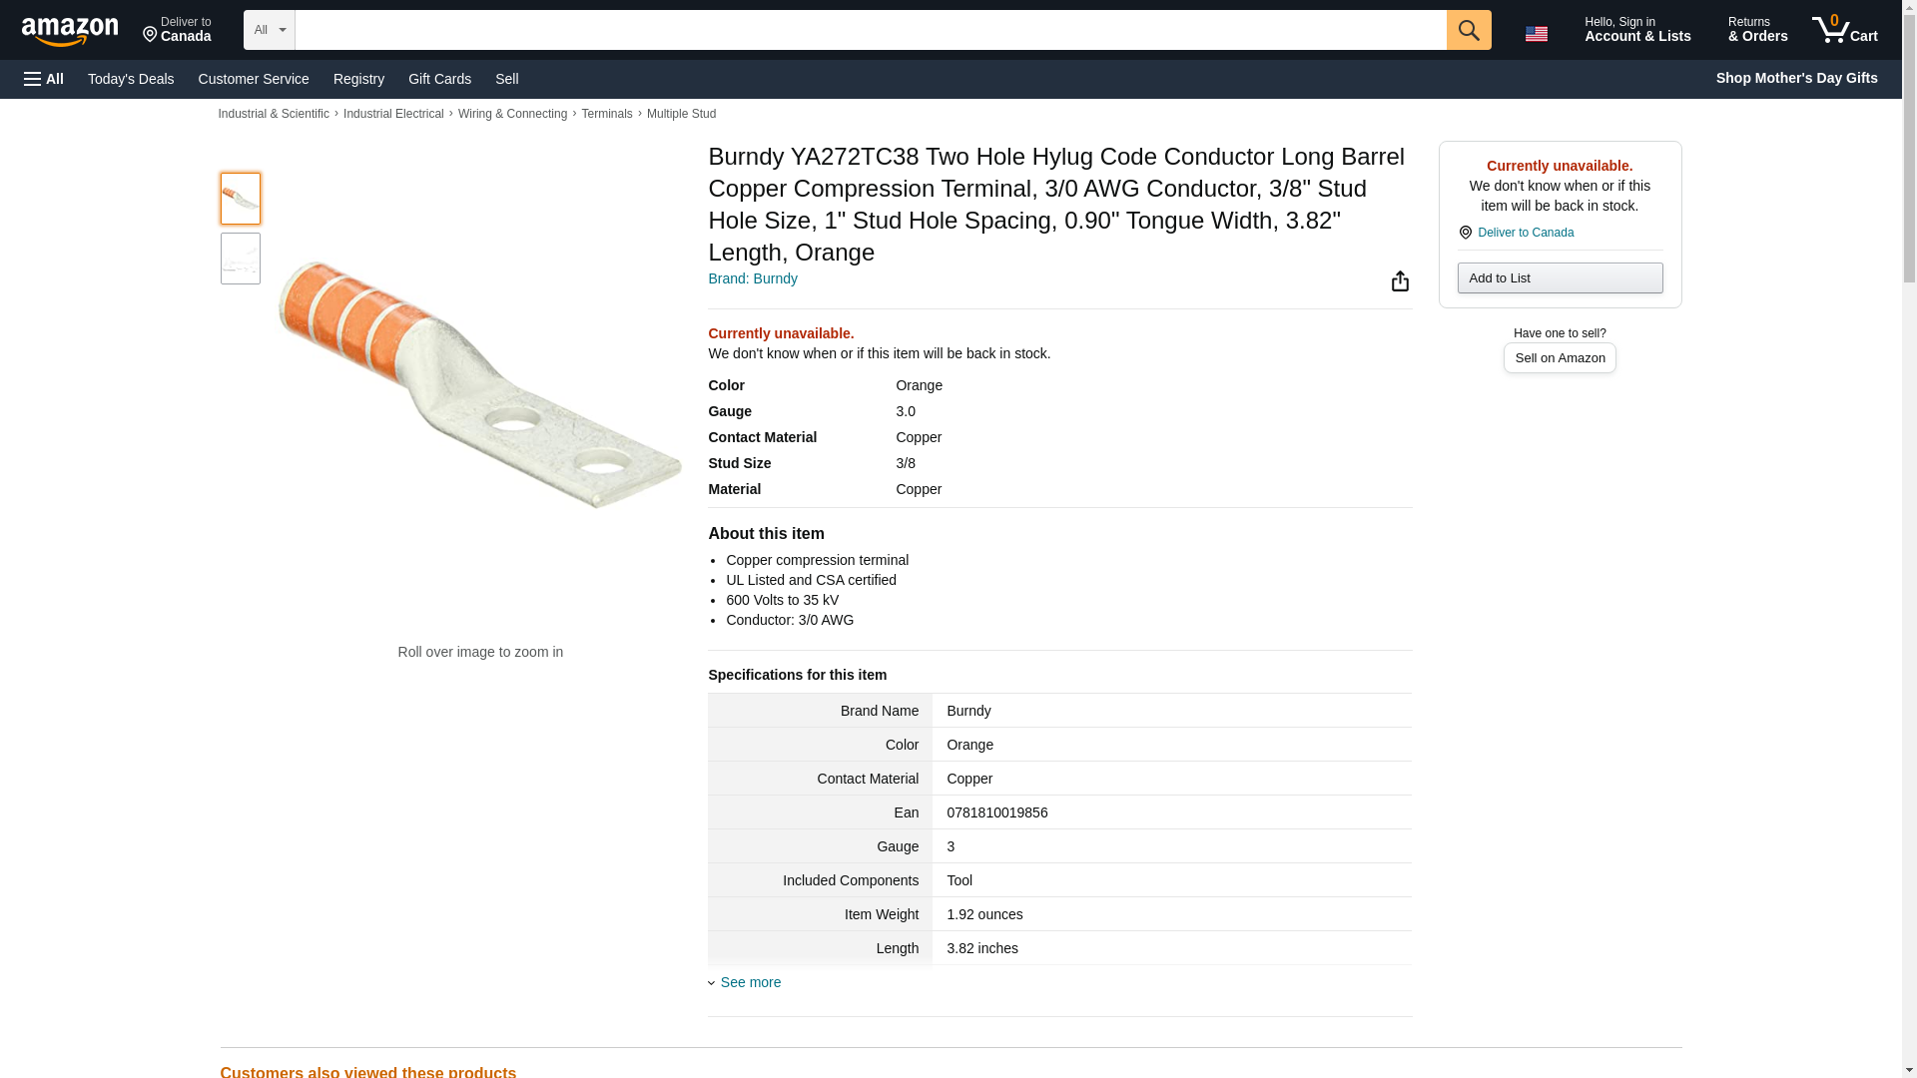Open the Brand: Burndy link
The image size is (1917, 1078).
(x=753, y=278)
